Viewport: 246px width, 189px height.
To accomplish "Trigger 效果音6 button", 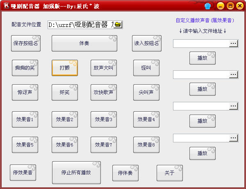I will 65,145.
